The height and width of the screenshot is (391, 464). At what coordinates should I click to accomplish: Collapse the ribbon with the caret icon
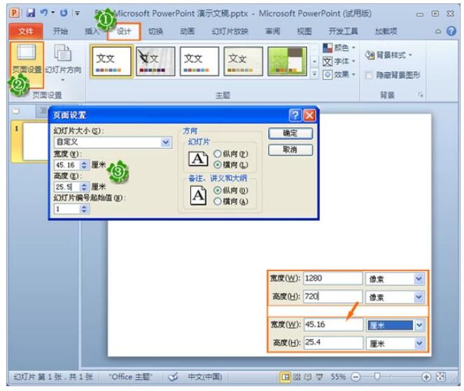click(x=438, y=31)
